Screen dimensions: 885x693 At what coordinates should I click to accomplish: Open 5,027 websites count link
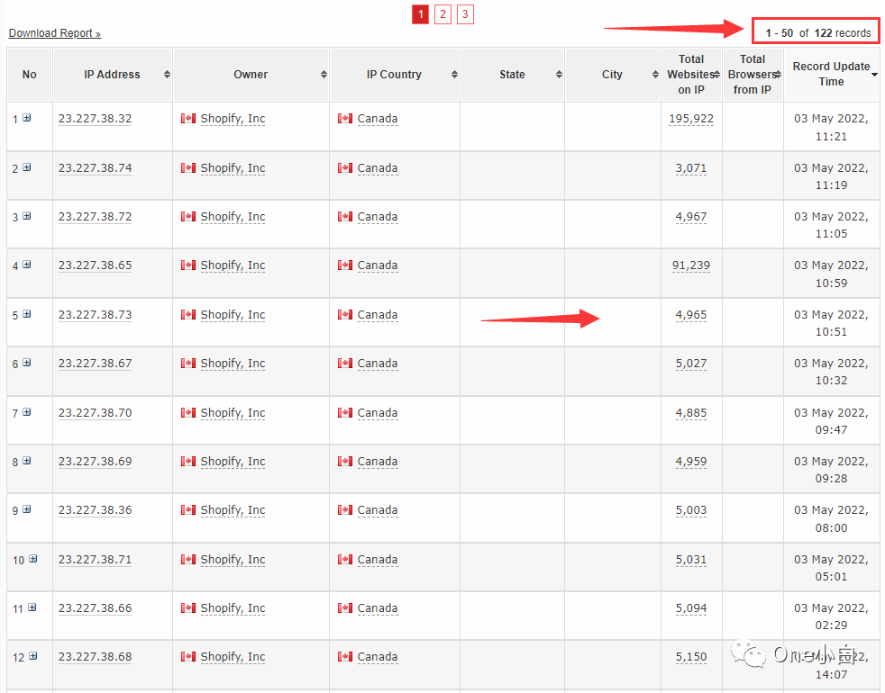point(691,363)
